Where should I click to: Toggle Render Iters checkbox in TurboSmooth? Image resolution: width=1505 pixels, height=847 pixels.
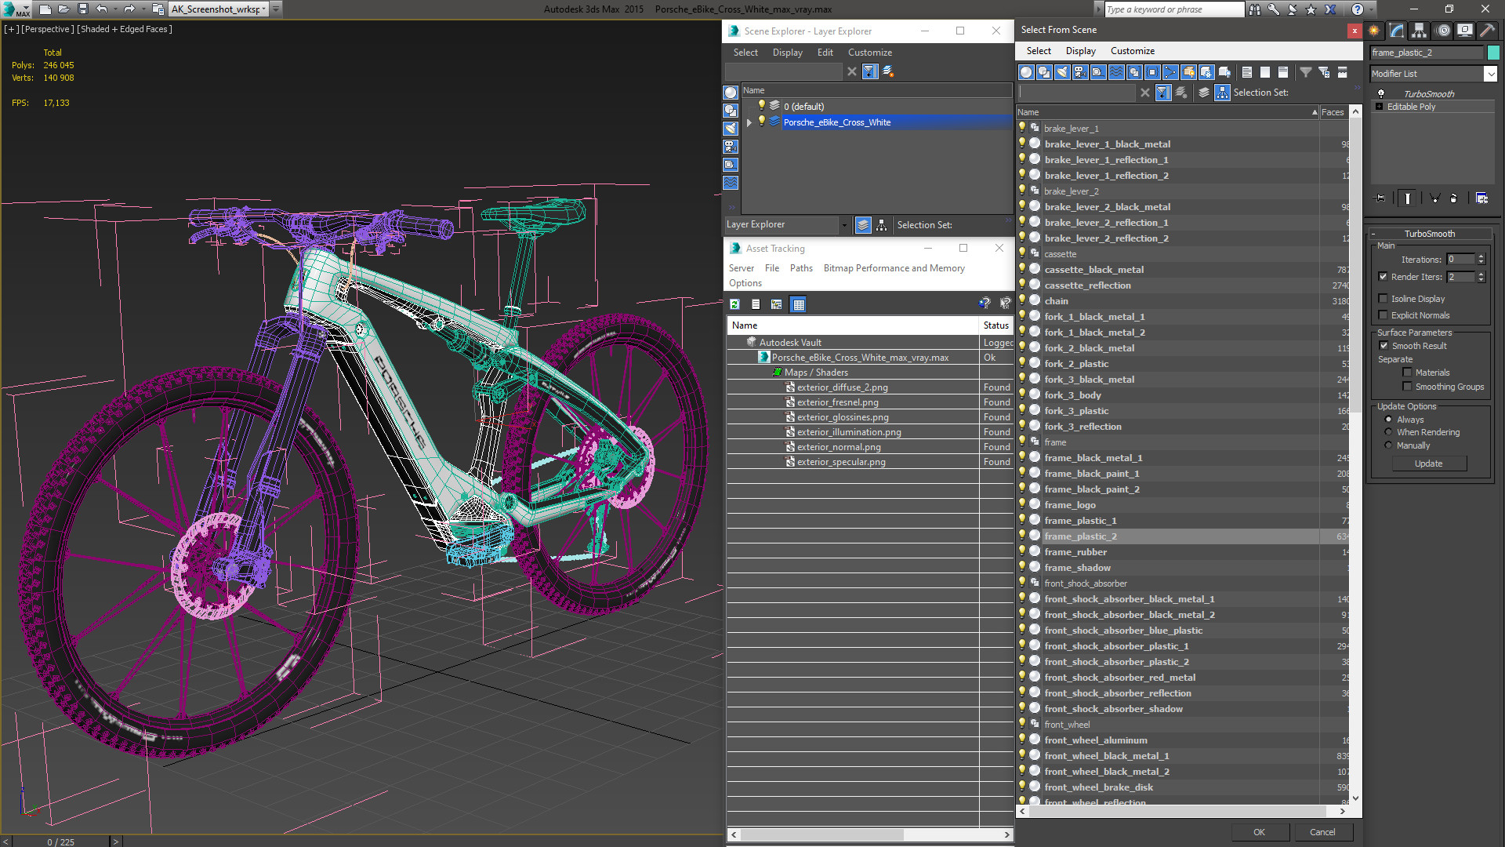(1384, 277)
